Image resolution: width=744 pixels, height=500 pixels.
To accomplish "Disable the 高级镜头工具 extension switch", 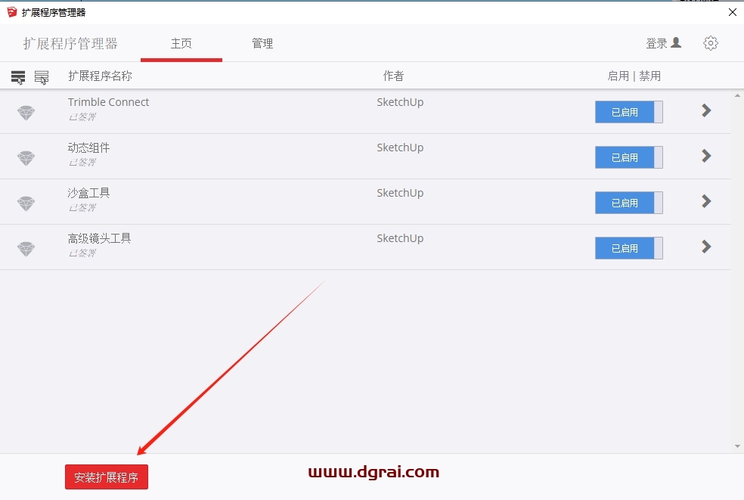I will coord(629,248).
